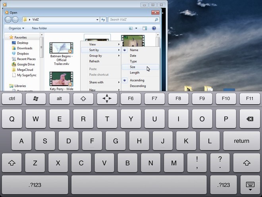Go forward with the Open dialog's forward arrow

tap(15, 20)
